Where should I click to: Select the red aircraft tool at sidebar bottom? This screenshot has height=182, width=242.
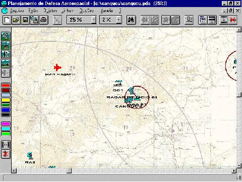click(6, 154)
